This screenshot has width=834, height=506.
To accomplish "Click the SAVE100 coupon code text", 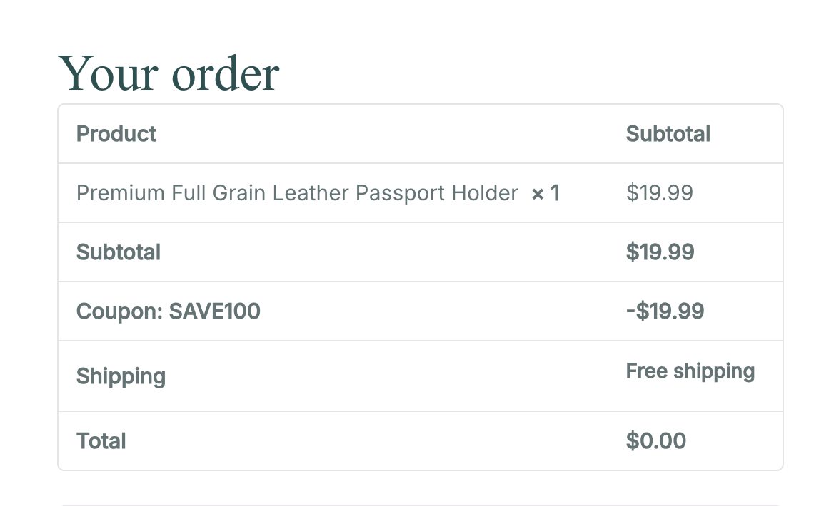I will (x=214, y=311).
